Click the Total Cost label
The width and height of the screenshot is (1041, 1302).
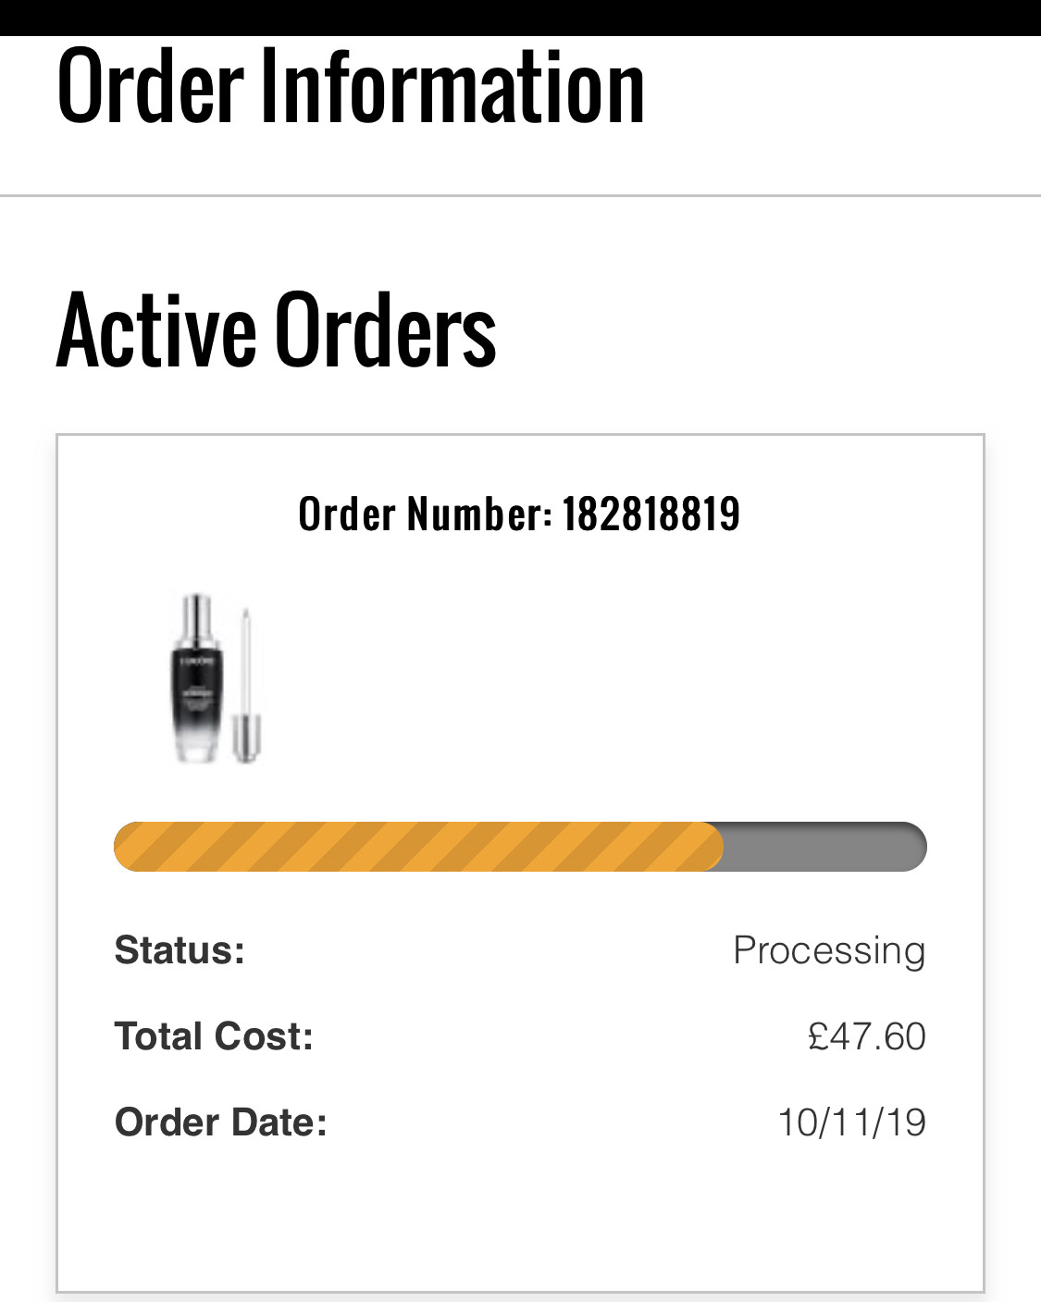pos(214,1036)
